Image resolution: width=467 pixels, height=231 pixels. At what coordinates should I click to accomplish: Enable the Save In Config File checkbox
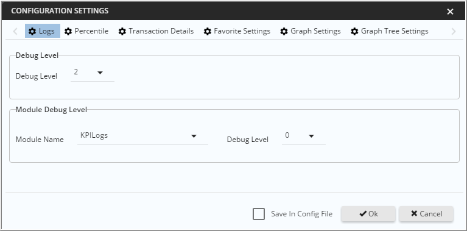click(259, 214)
